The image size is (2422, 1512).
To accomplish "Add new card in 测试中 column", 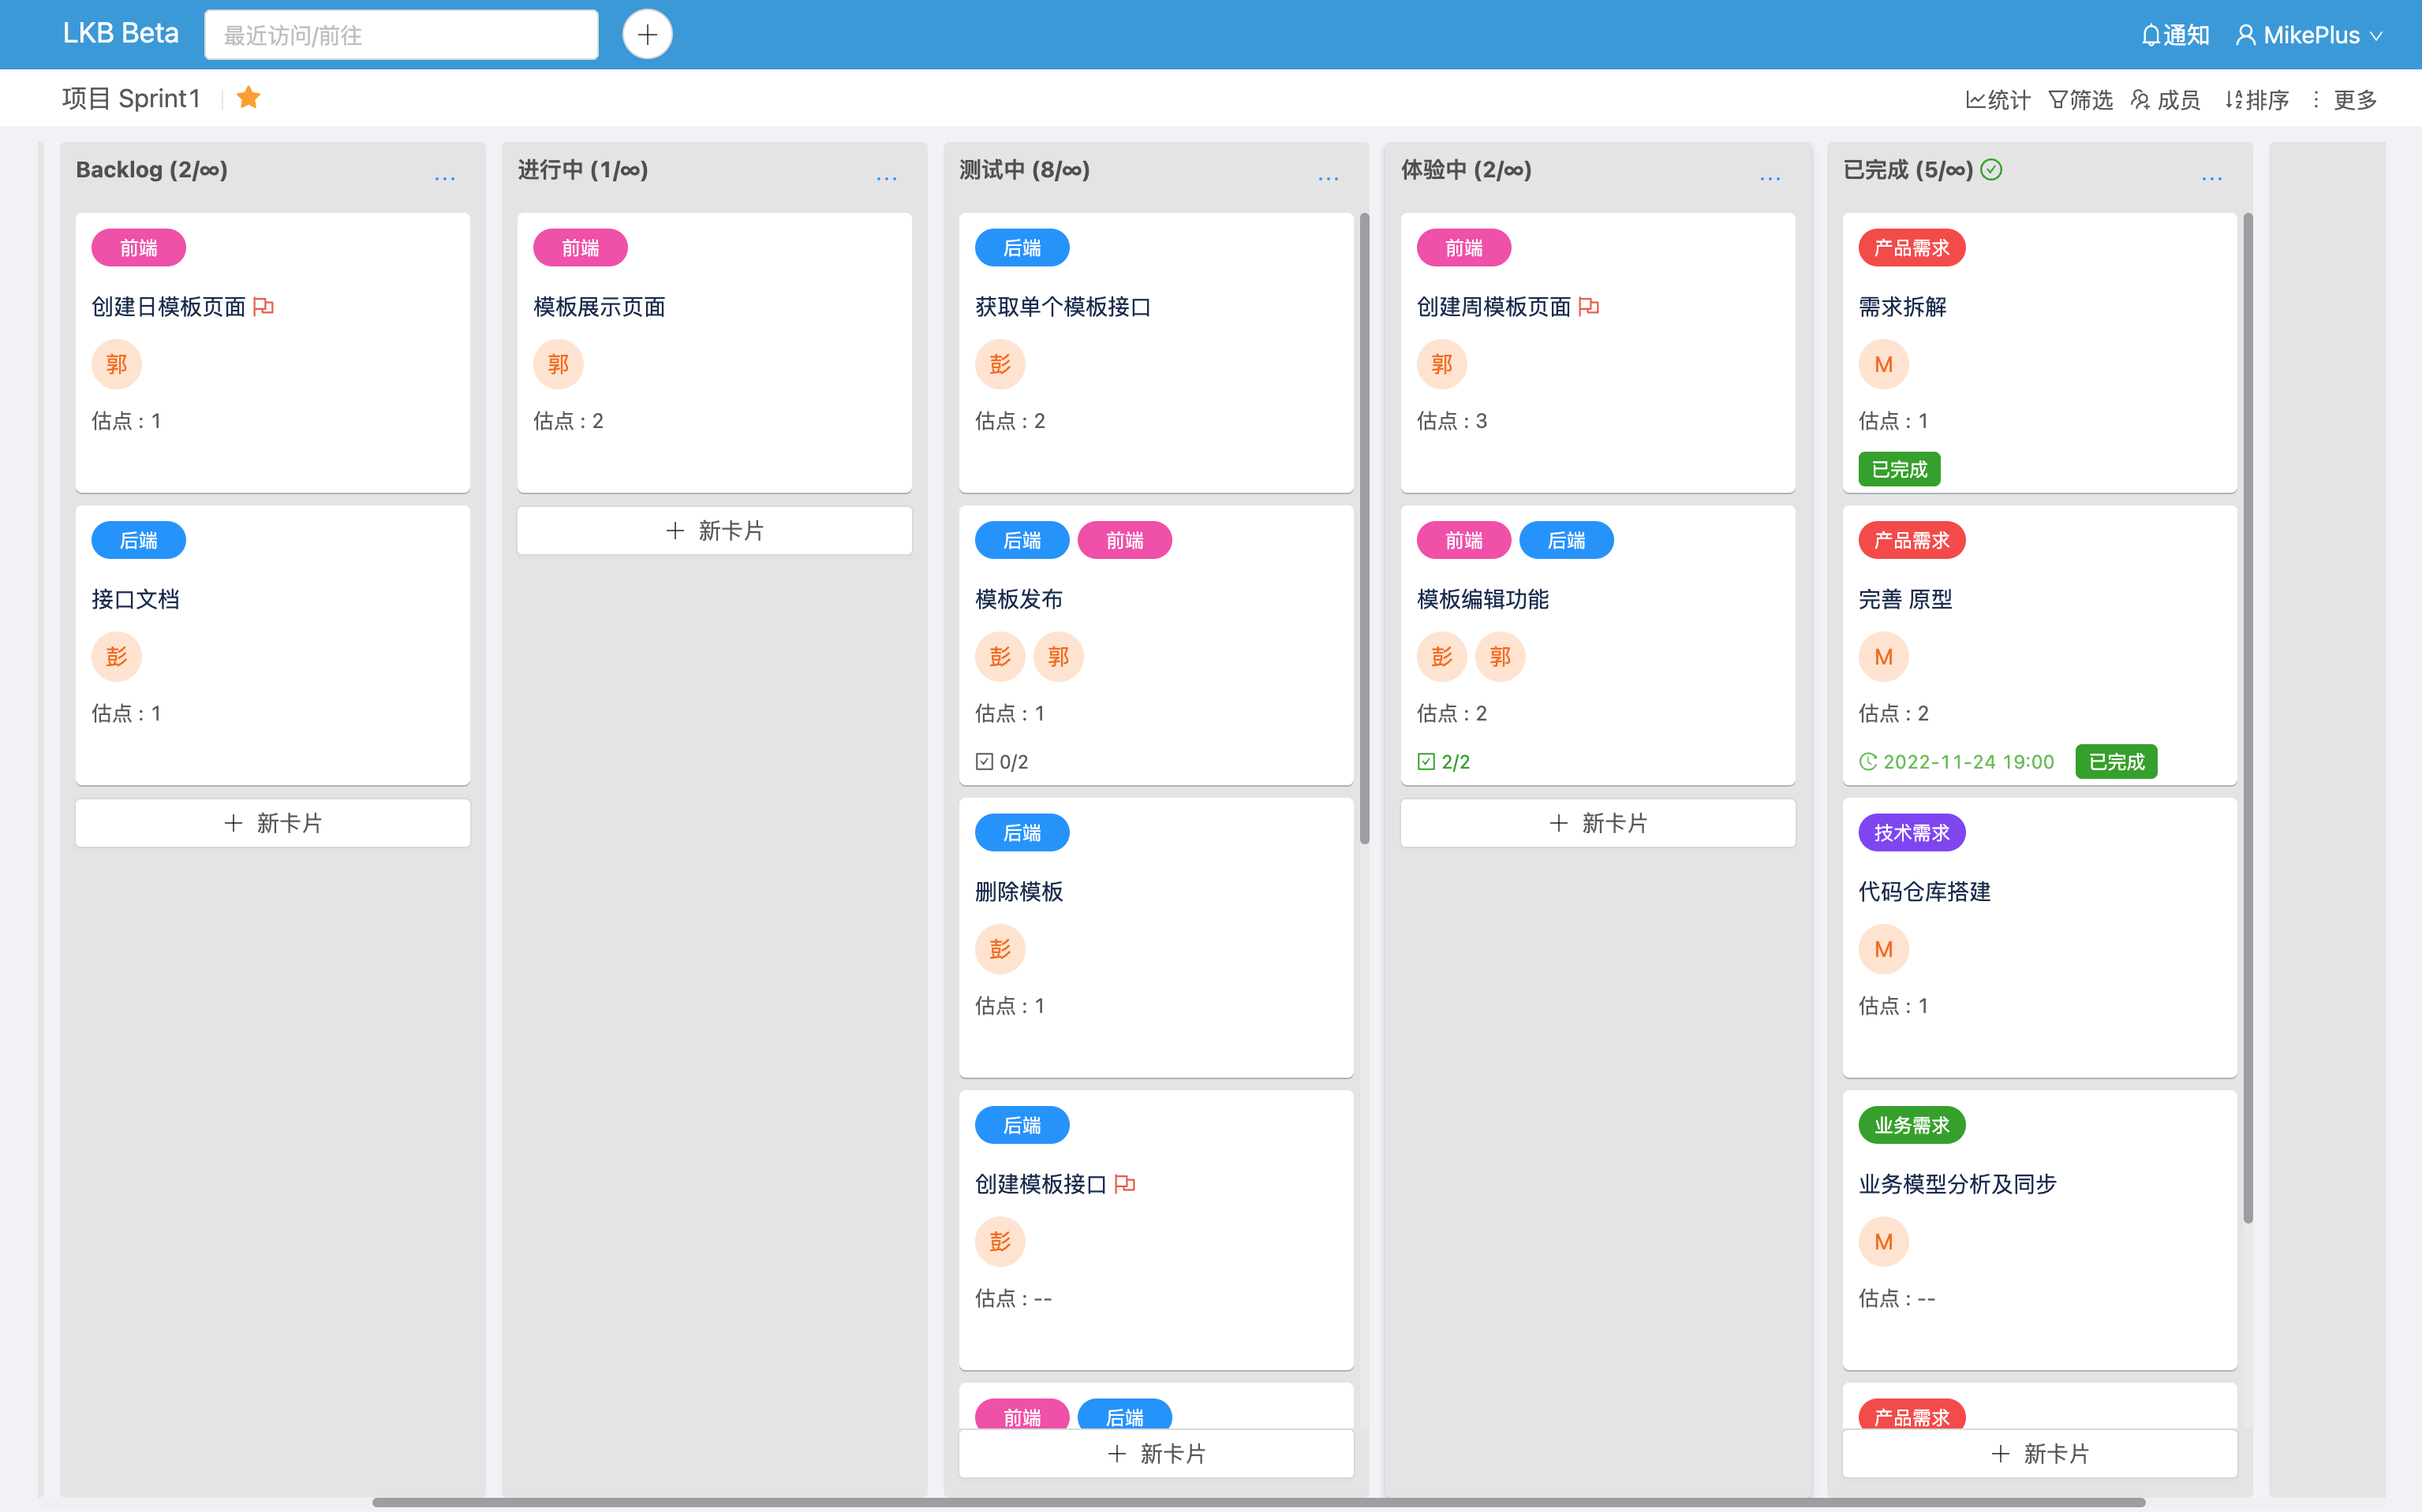I will click(x=1156, y=1454).
